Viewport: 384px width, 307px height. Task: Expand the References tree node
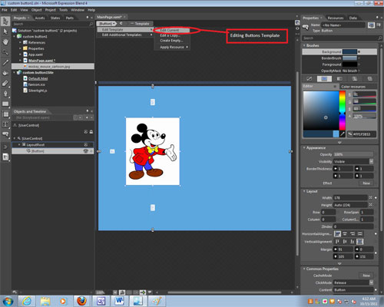coord(20,42)
